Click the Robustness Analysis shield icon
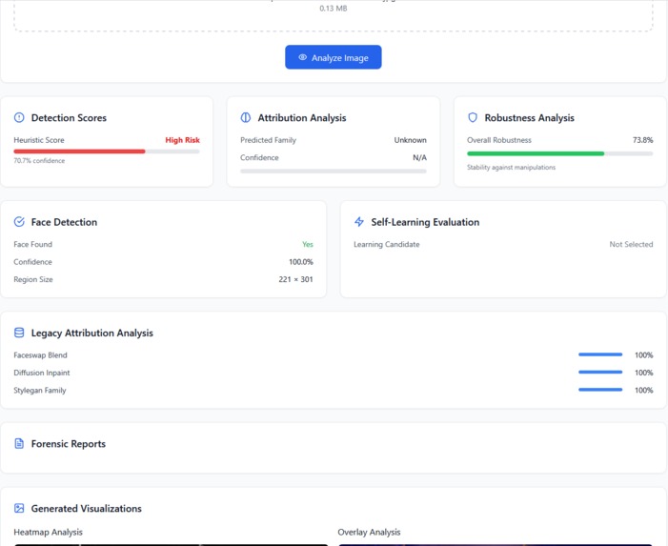668x546 pixels. click(473, 117)
